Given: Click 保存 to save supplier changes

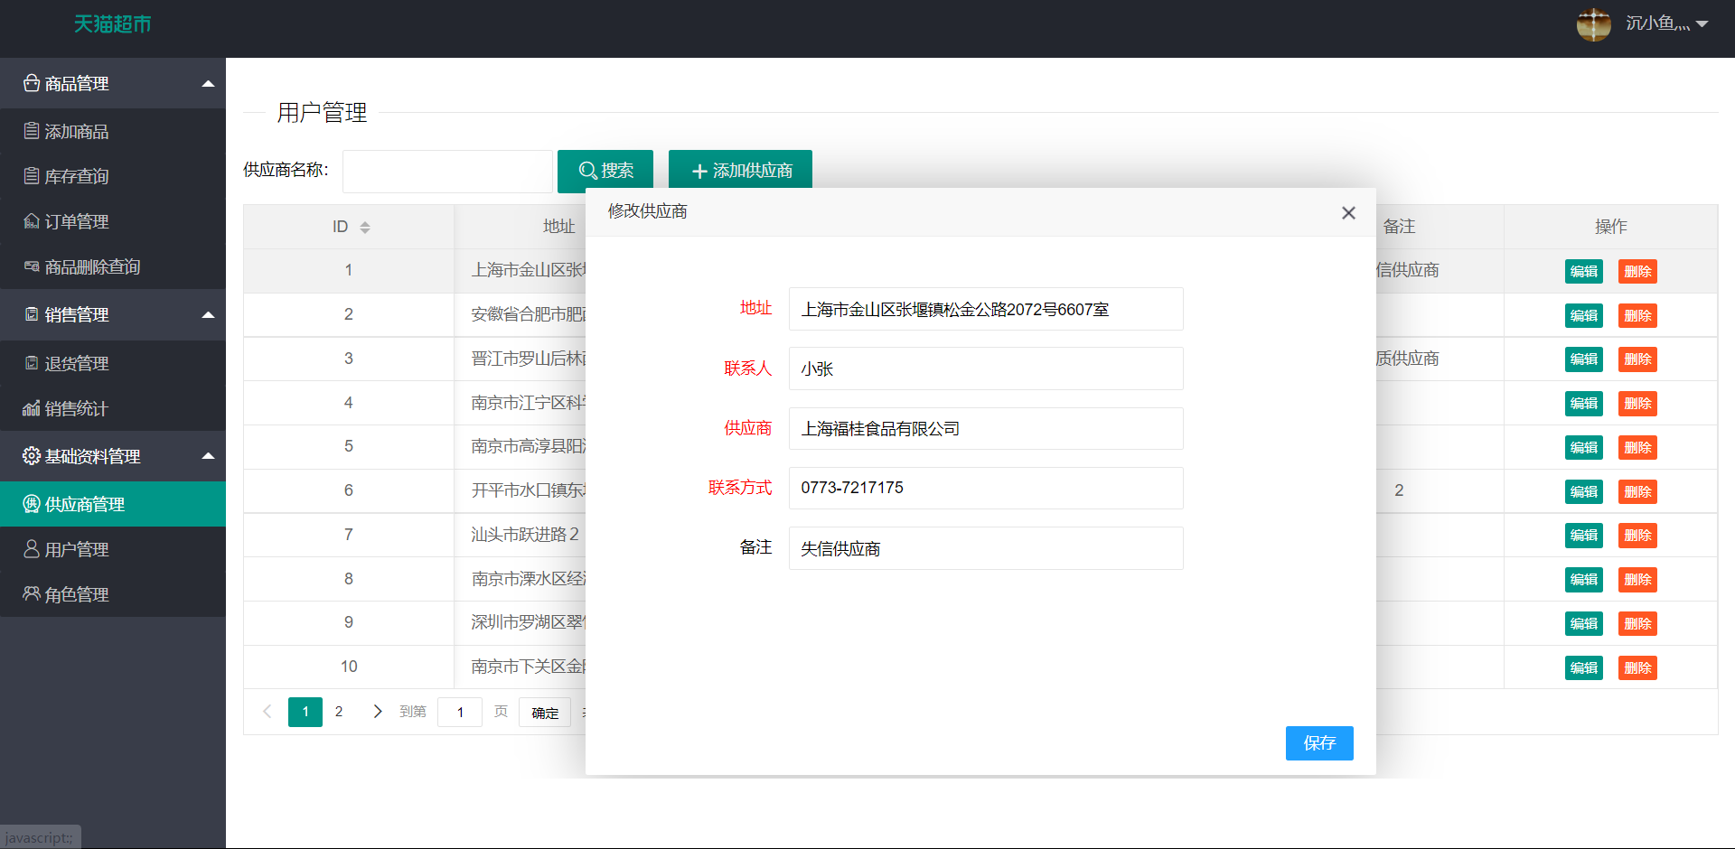Looking at the screenshot, I should tap(1318, 743).
